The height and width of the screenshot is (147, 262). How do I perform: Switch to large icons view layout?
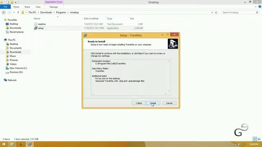259,139
